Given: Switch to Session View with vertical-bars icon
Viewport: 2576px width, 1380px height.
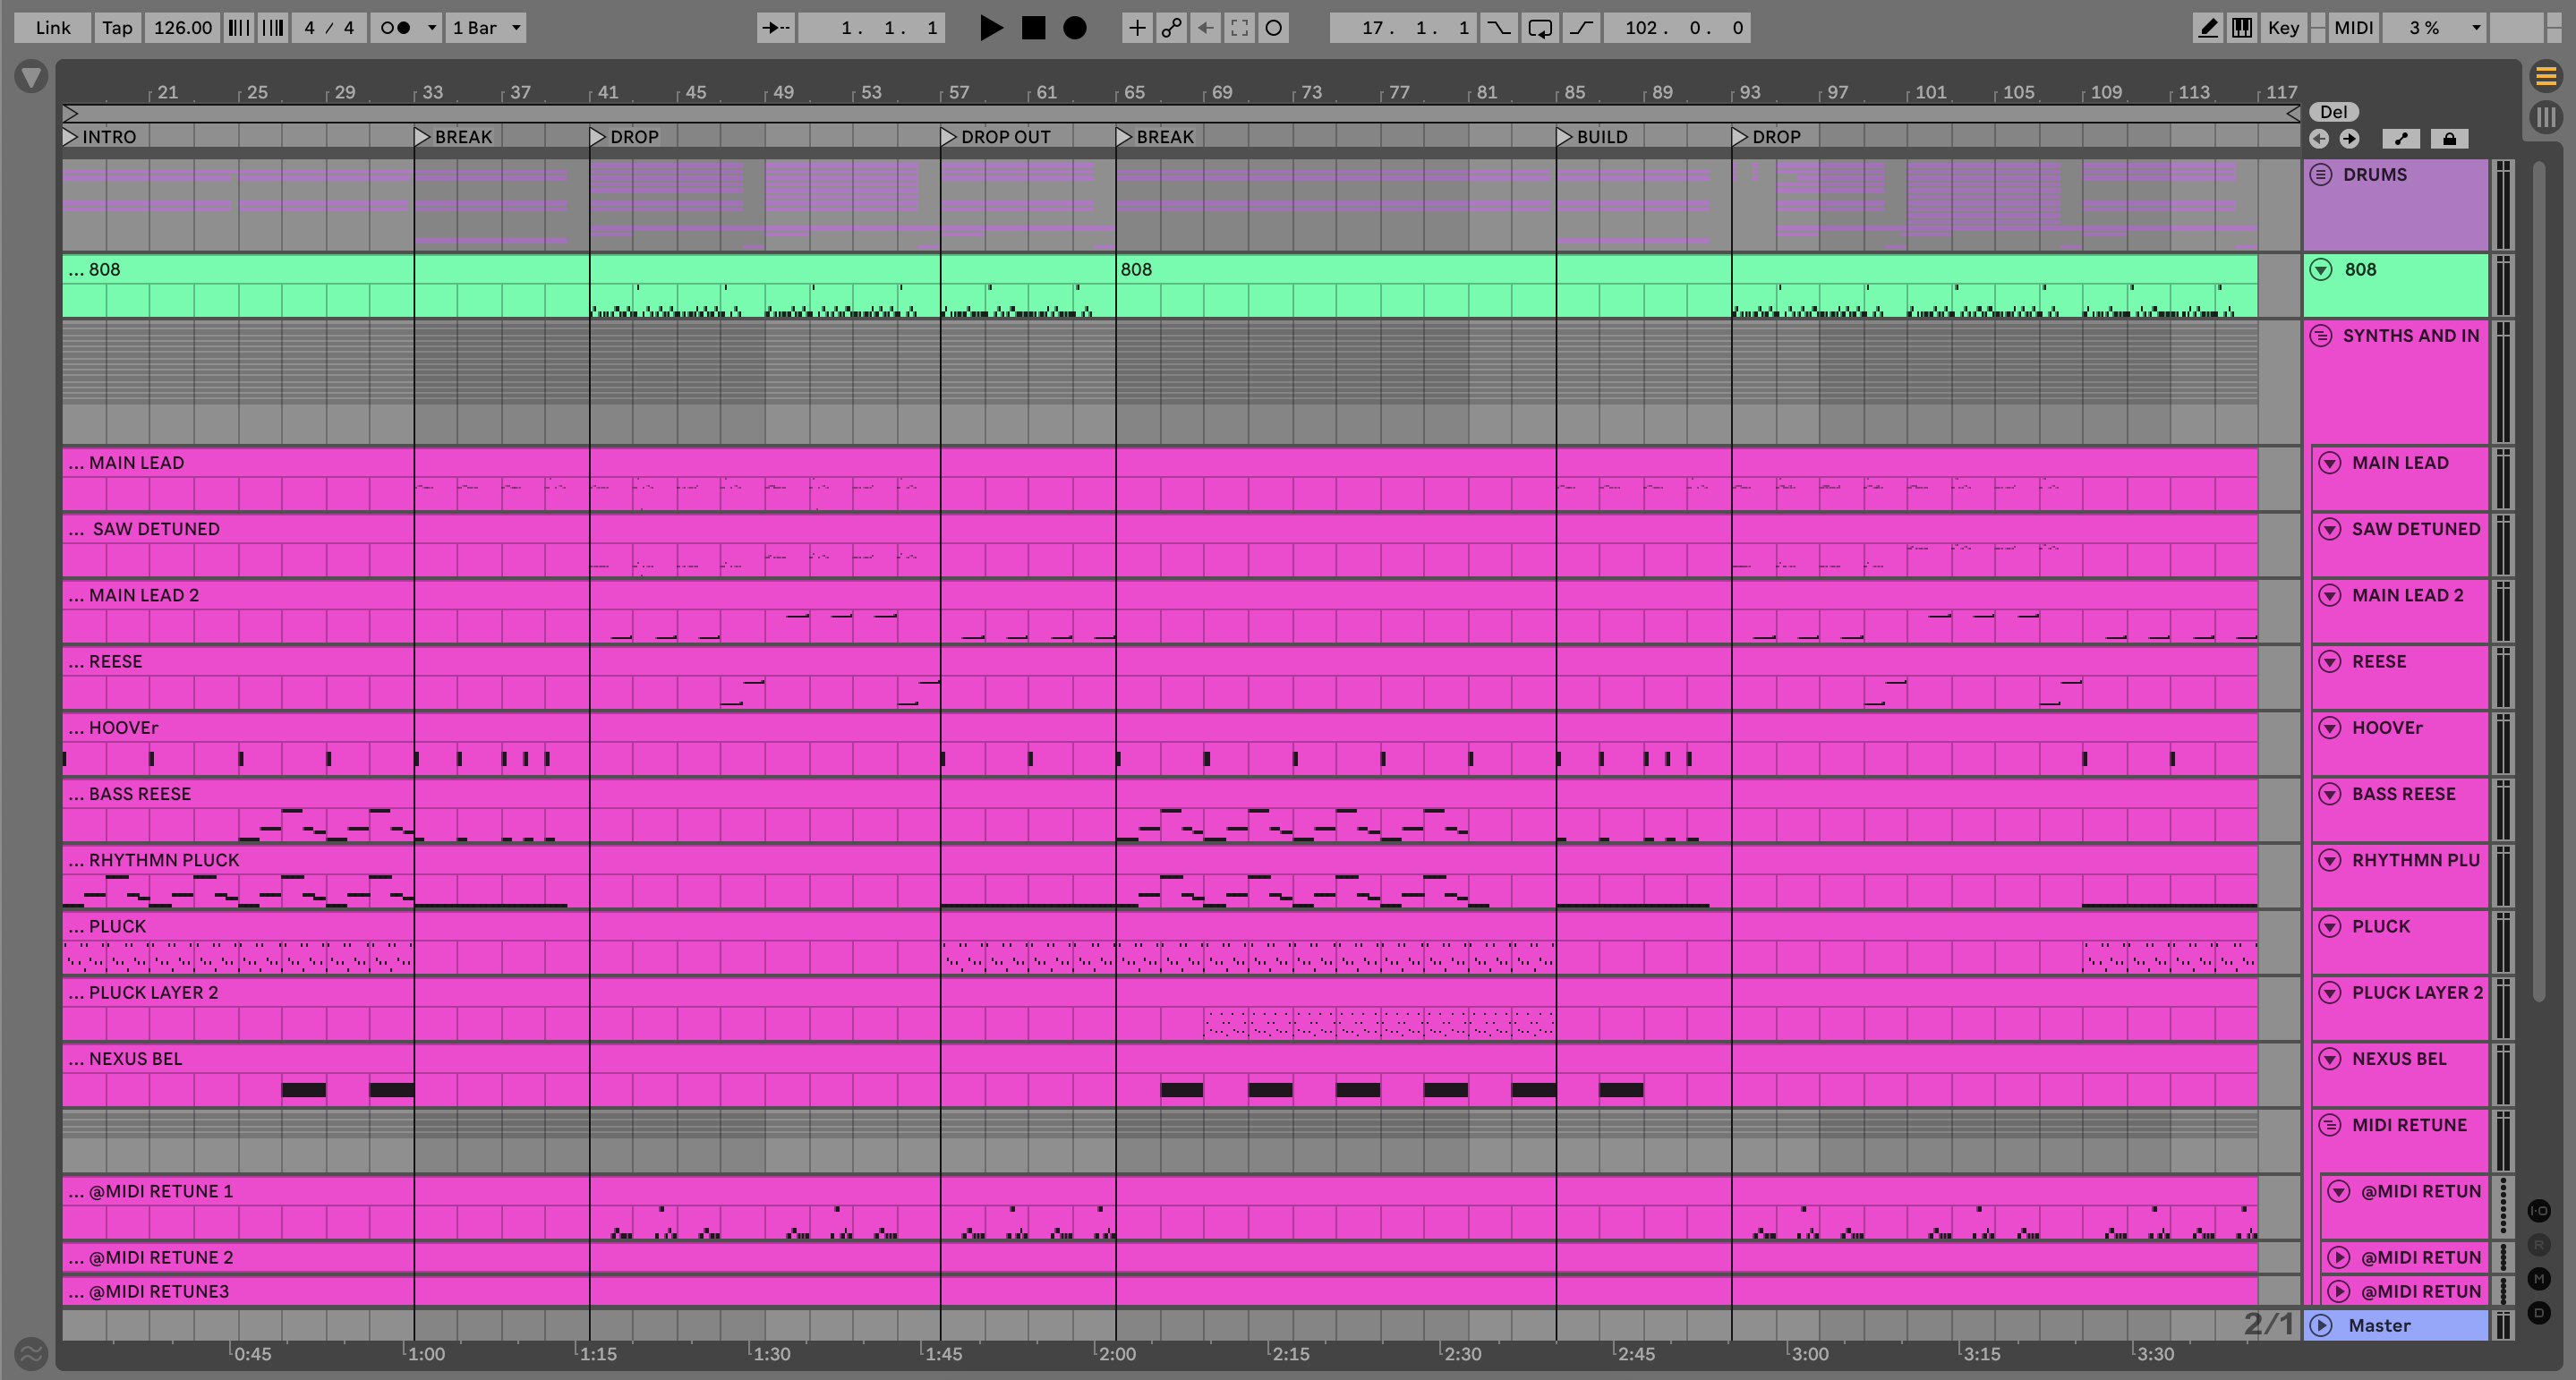Looking at the screenshot, I should click(2545, 117).
